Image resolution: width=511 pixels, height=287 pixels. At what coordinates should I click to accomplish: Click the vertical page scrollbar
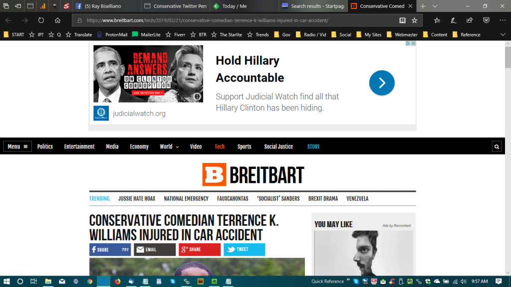click(508, 149)
